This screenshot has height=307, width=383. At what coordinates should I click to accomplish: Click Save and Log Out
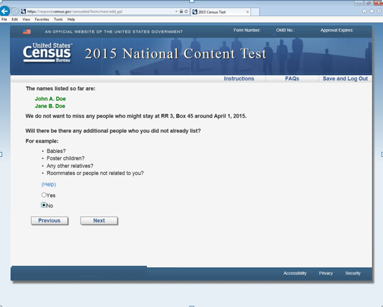[345, 79]
